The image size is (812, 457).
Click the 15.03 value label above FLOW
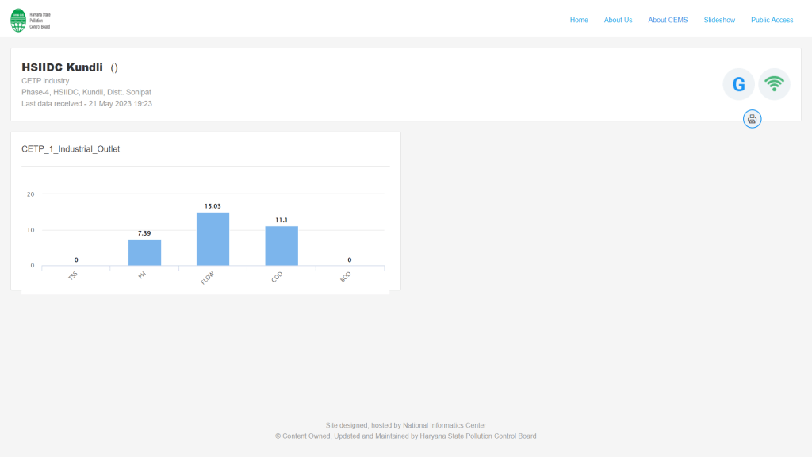tap(213, 206)
